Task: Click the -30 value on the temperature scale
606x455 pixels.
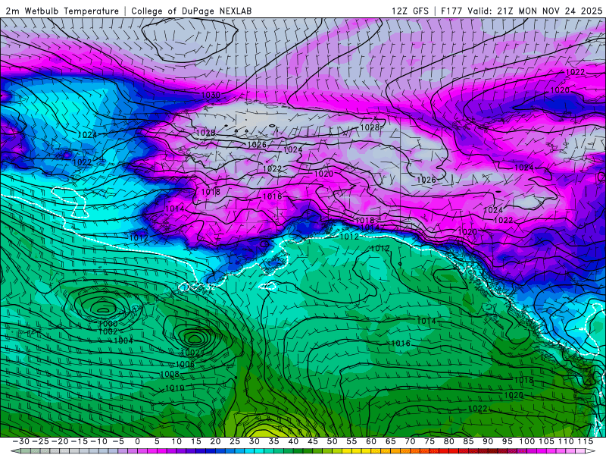Action: click(x=21, y=441)
